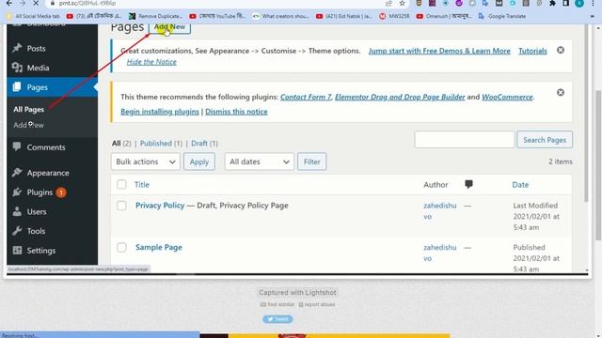The image size is (602, 338).
Task: Open the Chrome extensions puzzle icon
Action: tap(552, 3)
